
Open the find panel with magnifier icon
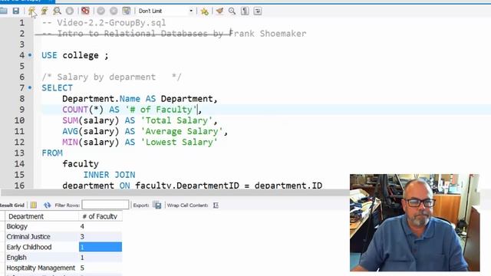coord(232,11)
